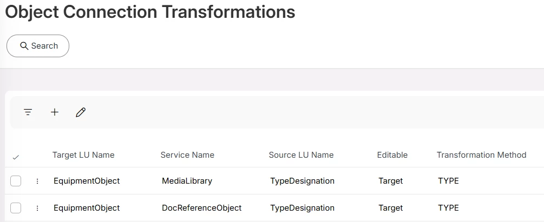Check the DocReferenceObject row checkbox
The height and width of the screenshot is (222, 544).
[16, 208]
